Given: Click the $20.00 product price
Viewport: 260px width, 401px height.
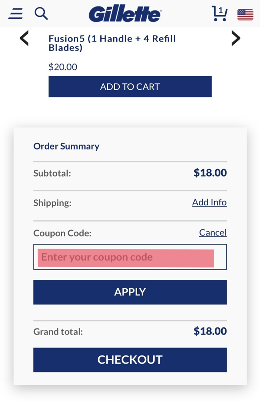Looking at the screenshot, I should tap(63, 67).
